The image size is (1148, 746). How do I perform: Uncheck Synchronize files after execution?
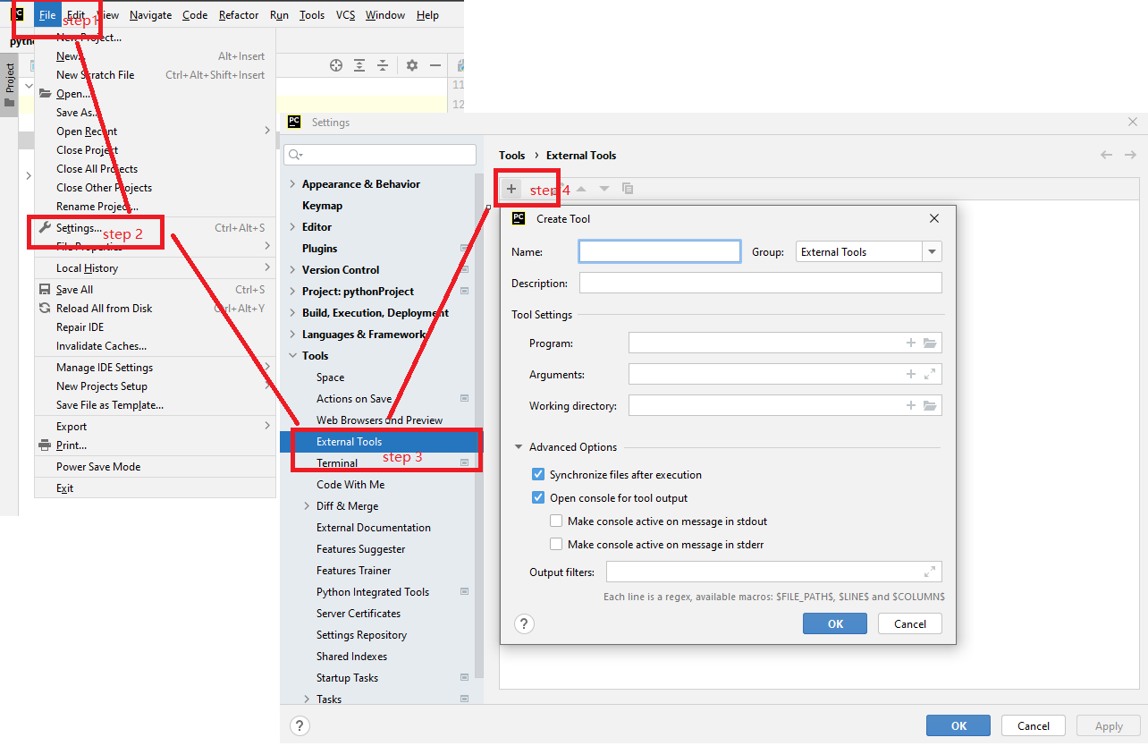click(538, 475)
